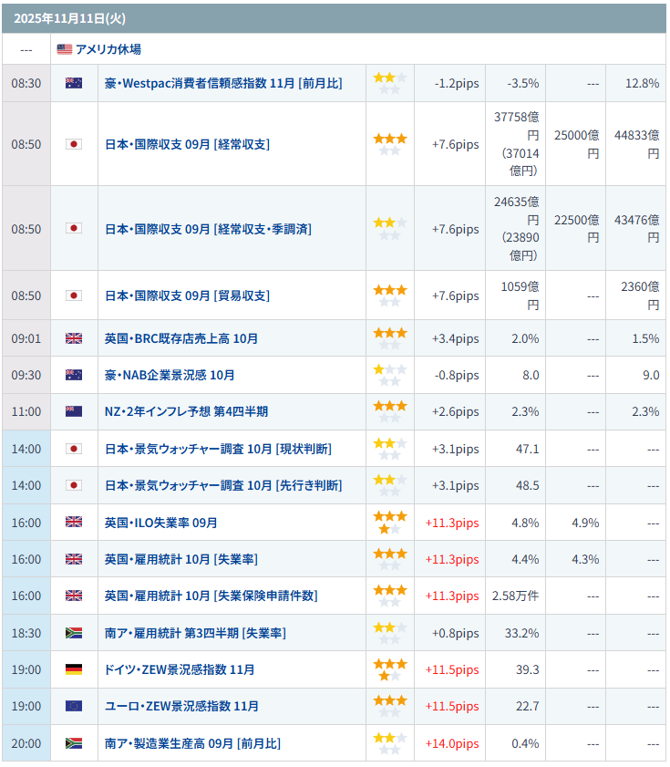Click the New Zealand flag at 11:00
Image resolution: width=670 pixels, height=767 pixels.
74,411
